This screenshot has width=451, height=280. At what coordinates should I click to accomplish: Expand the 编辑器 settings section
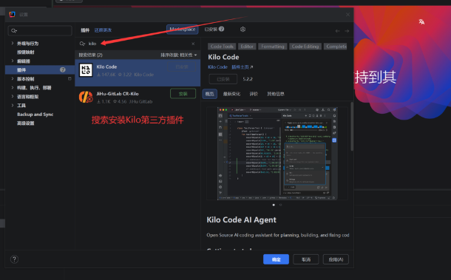[x=13, y=61]
